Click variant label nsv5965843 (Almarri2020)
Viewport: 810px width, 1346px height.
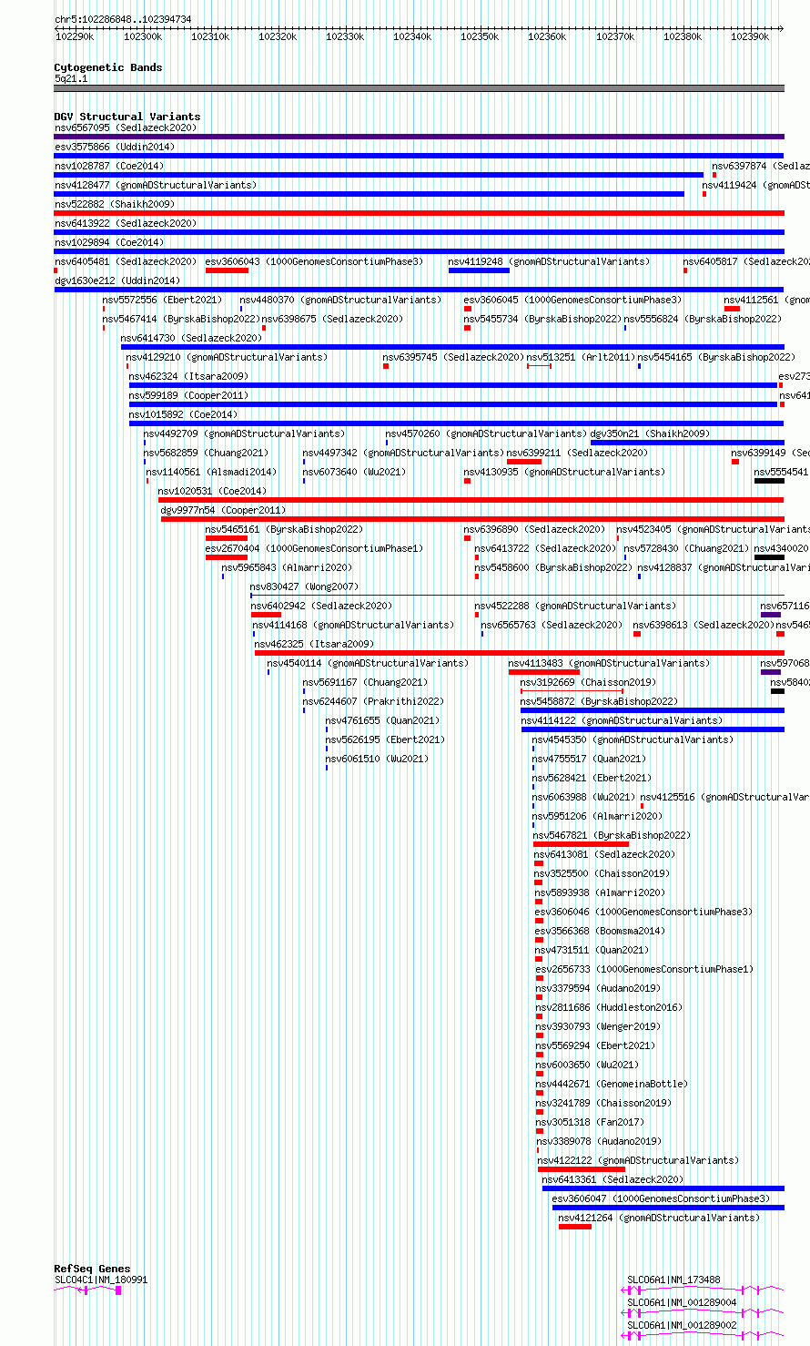coord(288,568)
